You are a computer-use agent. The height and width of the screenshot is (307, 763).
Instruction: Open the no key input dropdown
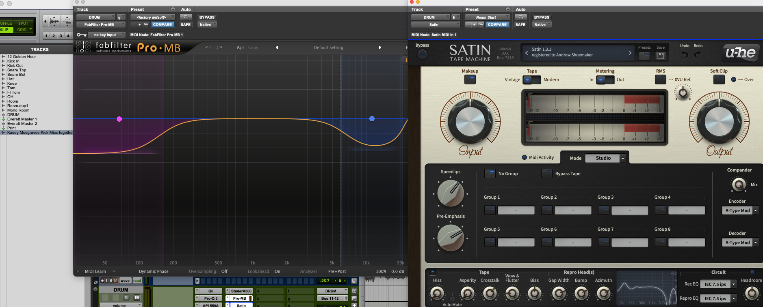coord(107,35)
